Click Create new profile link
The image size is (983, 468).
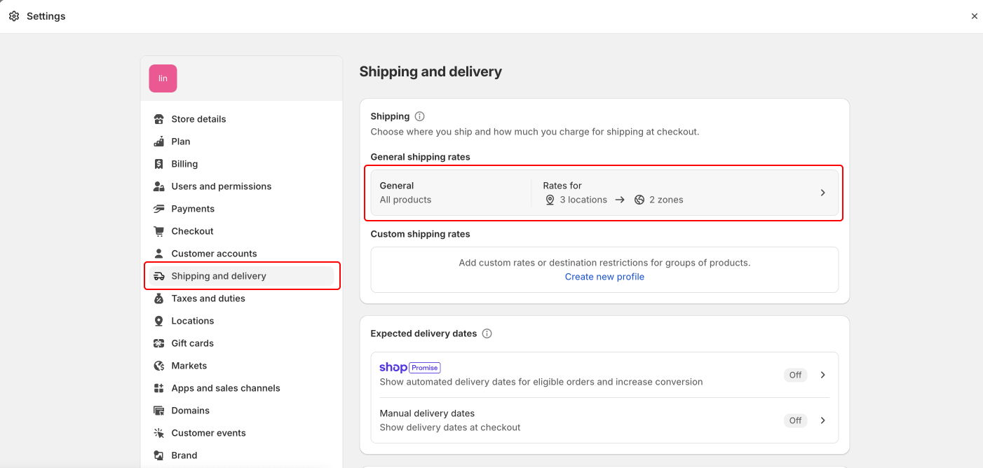(x=604, y=277)
